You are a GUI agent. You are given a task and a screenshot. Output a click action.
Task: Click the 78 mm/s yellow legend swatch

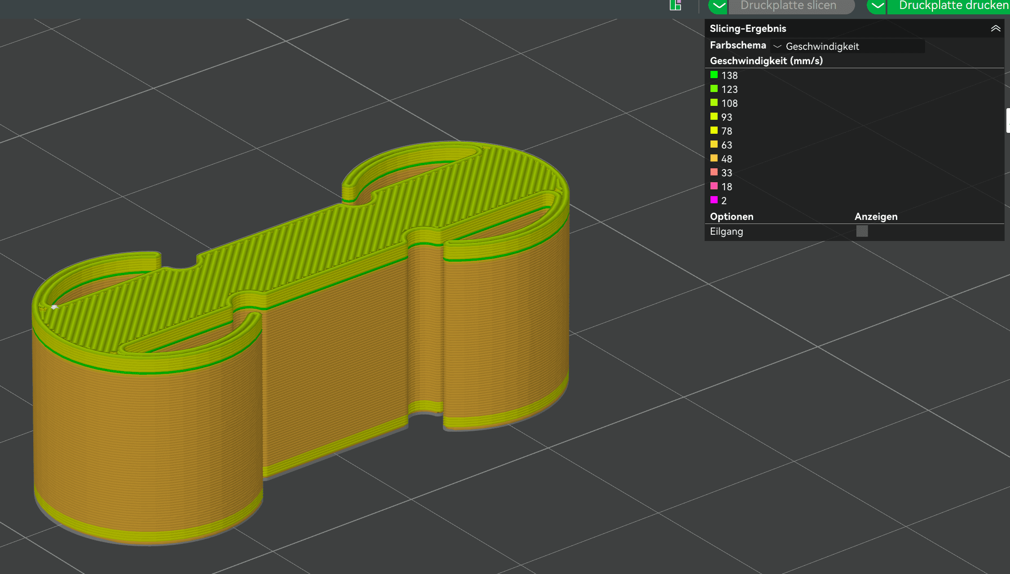[x=714, y=131]
